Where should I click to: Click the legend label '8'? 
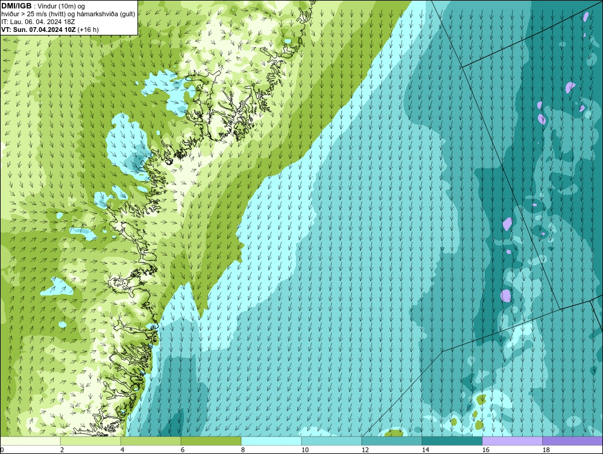click(x=242, y=450)
